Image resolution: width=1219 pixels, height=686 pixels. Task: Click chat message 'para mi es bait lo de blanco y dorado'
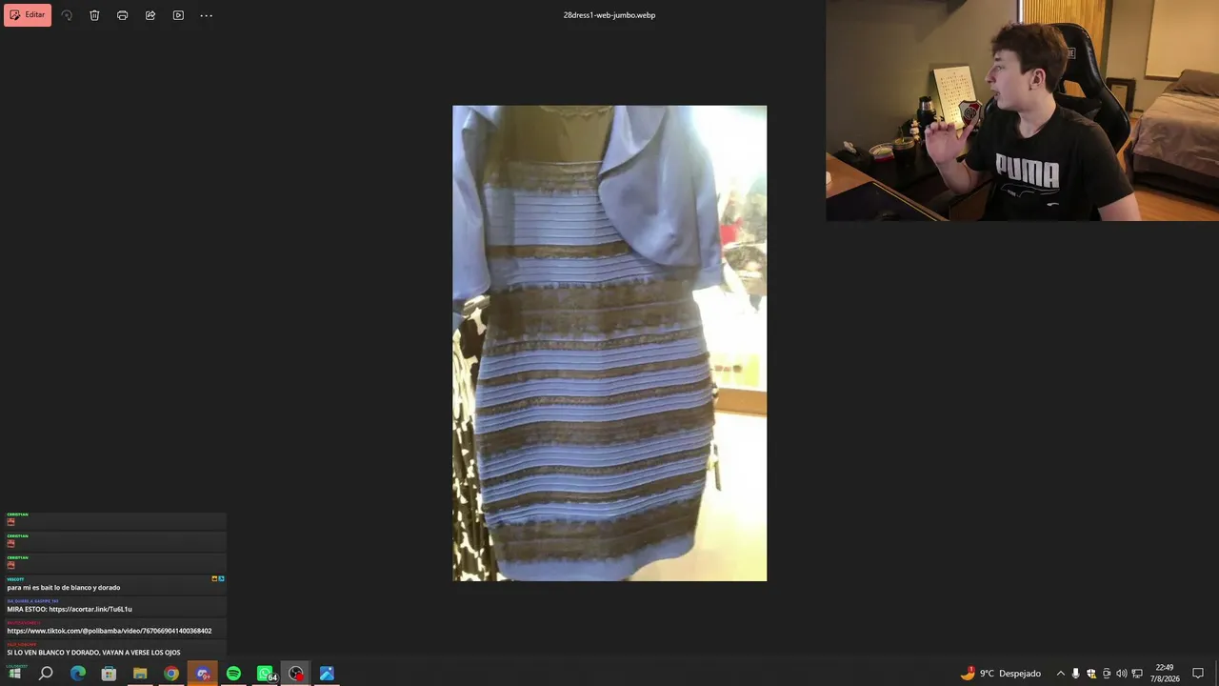point(64,588)
